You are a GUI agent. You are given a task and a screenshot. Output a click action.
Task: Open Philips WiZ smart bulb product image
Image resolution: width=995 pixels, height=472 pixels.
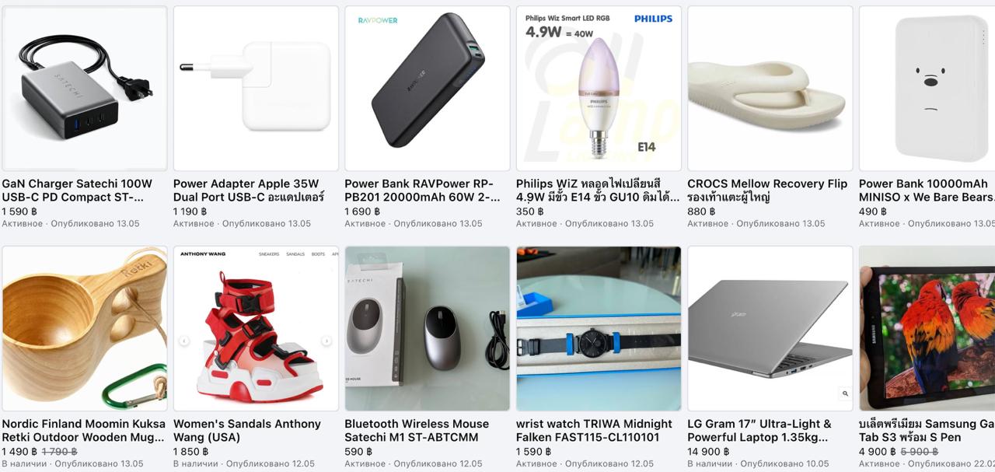click(599, 89)
